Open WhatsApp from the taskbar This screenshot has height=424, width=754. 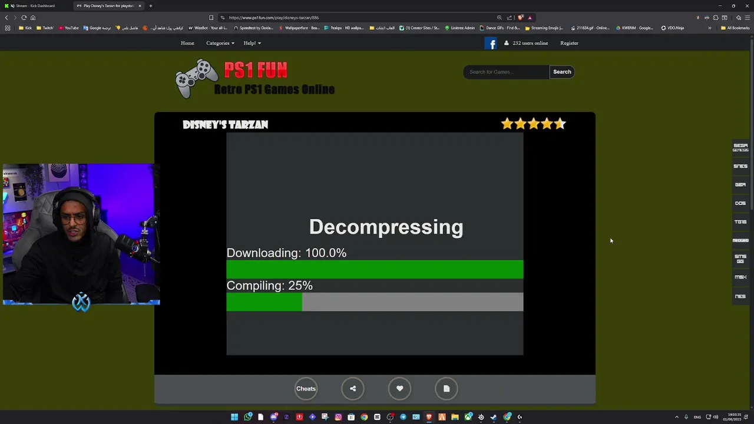pyautogui.click(x=248, y=417)
